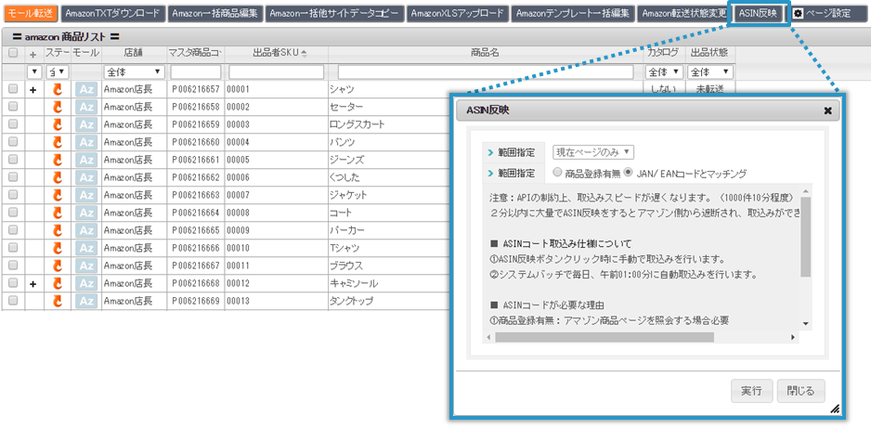Click the 閉じる button in the dialog
This screenshot has height=428, width=871.
(800, 391)
